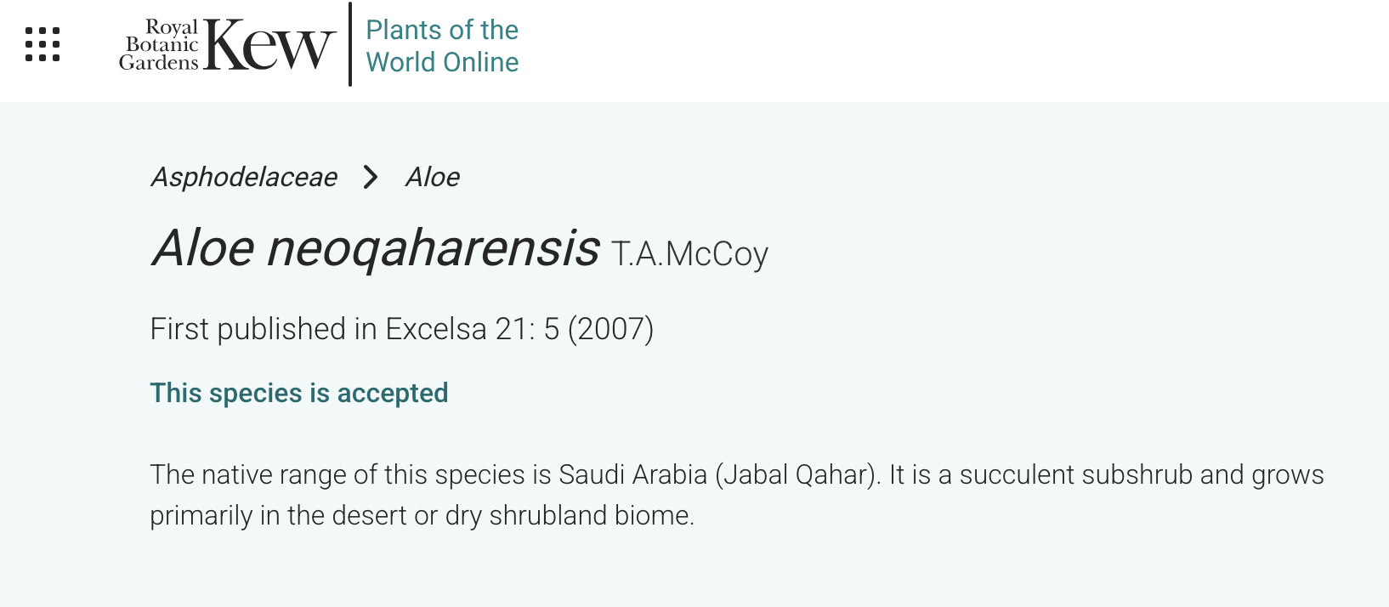1389x607 pixels.
Task: Click the breadcrumb chevron arrow separator
Action: click(x=370, y=177)
